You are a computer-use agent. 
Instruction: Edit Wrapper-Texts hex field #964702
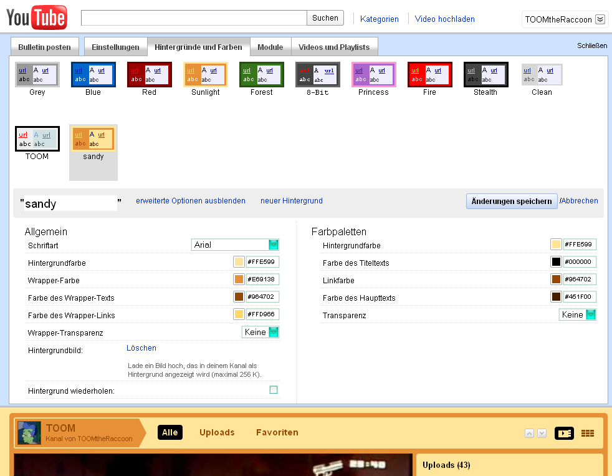(262, 296)
